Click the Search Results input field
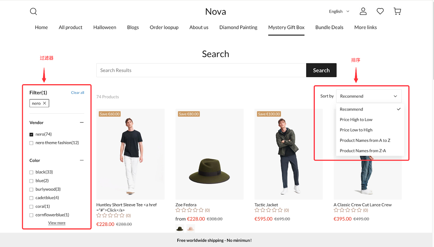The height and width of the screenshot is (247, 434). coord(201,70)
